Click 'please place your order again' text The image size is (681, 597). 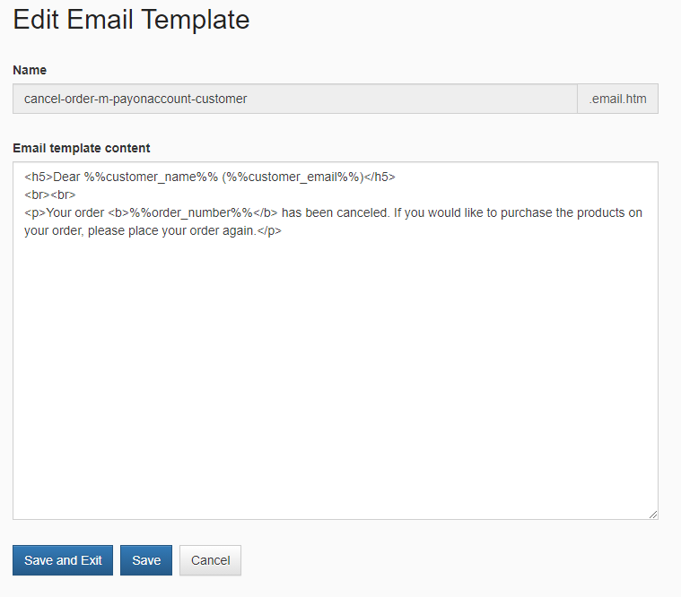pos(171,230)
